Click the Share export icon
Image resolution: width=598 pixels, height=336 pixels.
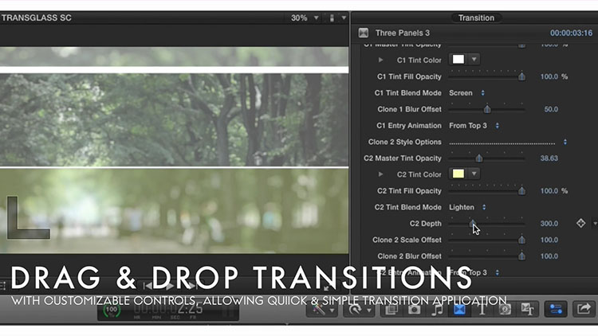coord(584,310)
